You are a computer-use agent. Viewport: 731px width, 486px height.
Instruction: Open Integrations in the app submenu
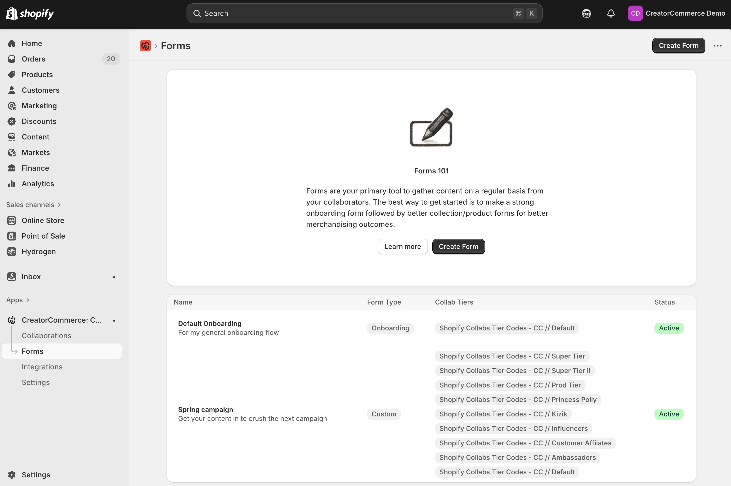click(x=42, y=367)
